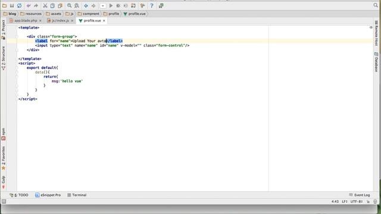Click the inspection eye icon above scrollbar
Screen dimensions: 381x214
click(371, 27)
